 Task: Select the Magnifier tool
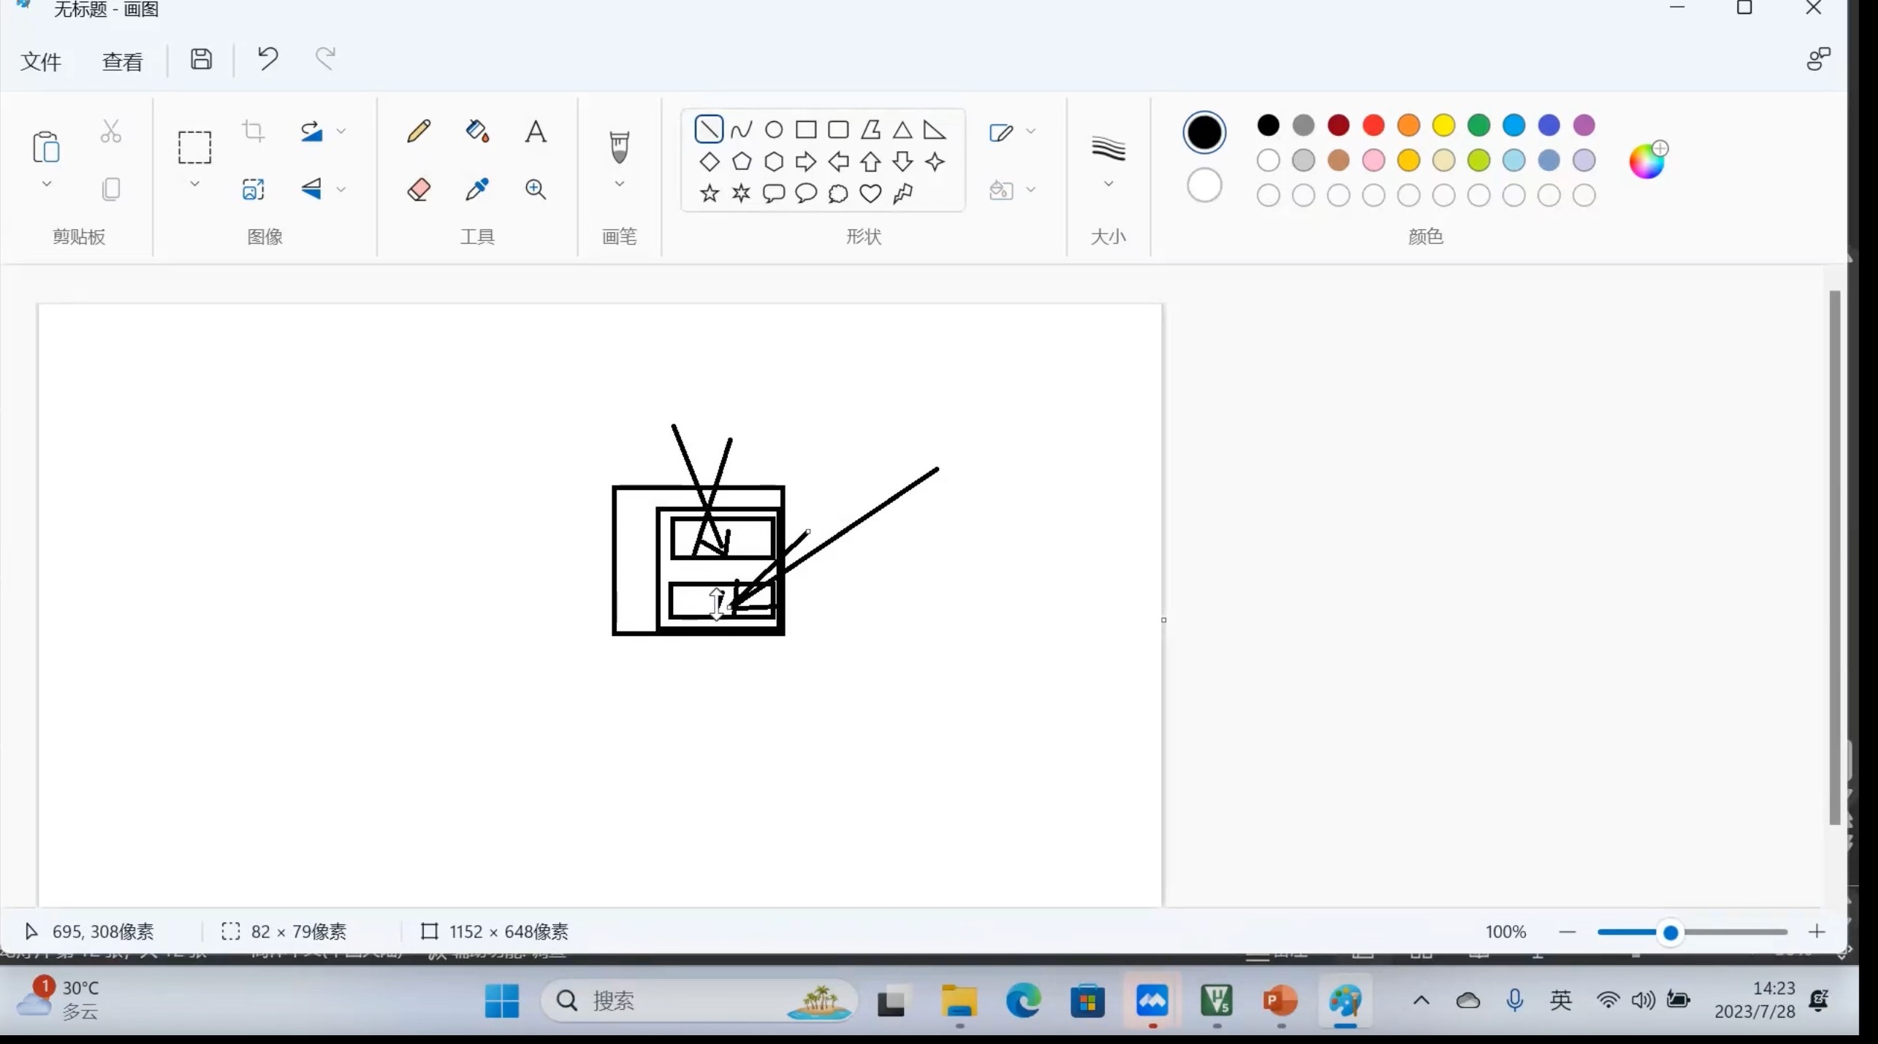pyautogui.click(x=536, y=190)
